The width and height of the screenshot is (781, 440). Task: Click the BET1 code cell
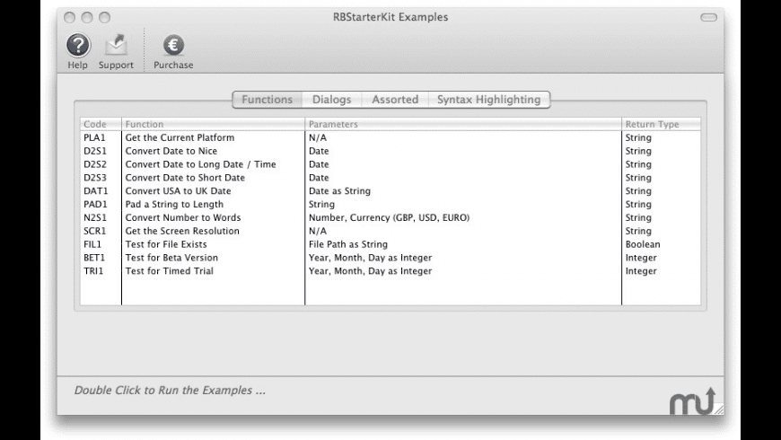[x=94, y=258]
